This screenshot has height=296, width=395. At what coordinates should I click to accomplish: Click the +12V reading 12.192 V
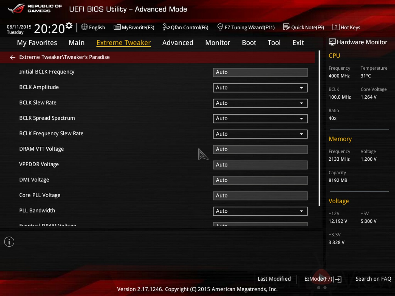click(338, 221)
